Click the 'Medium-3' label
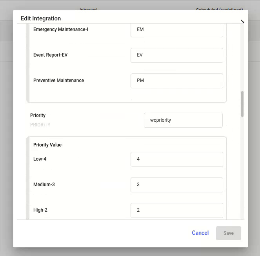The width and height of the screenshot is (260, 256). tap(44, 185)
